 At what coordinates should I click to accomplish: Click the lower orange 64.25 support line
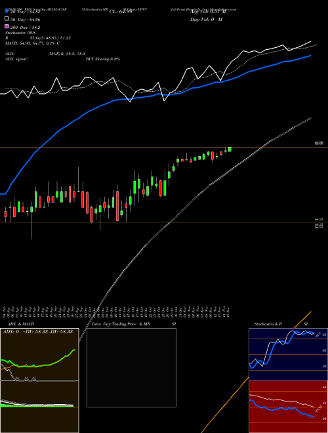click(x=164, y=222)
